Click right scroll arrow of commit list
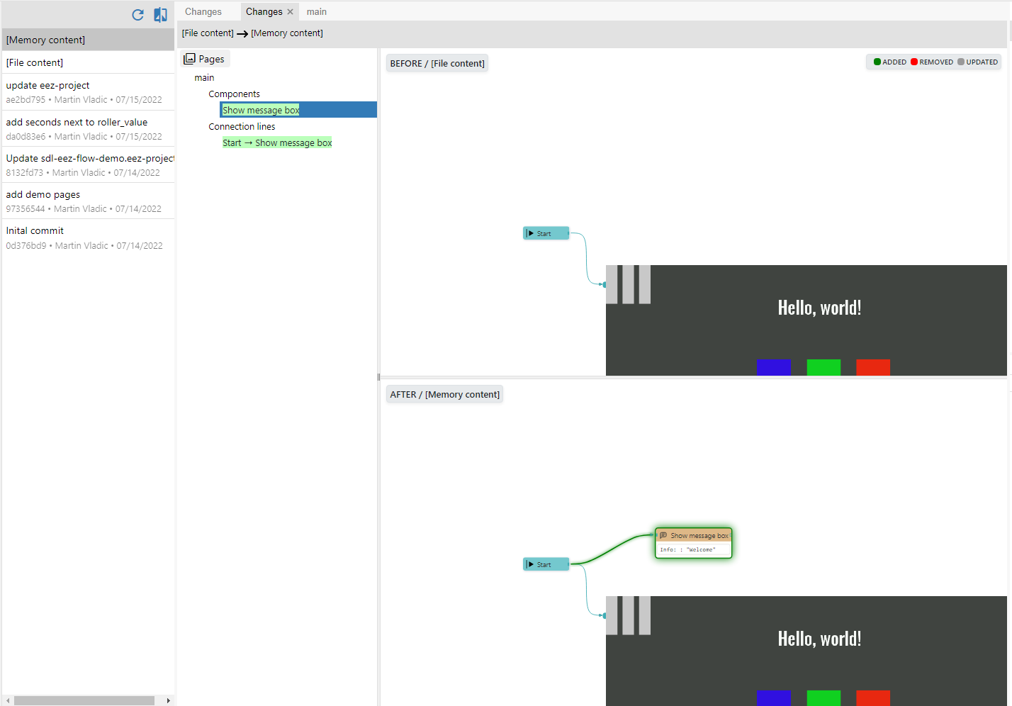The height and width of the screenshot is (706, 1012). pyautogui.click(x=168, y=700)
